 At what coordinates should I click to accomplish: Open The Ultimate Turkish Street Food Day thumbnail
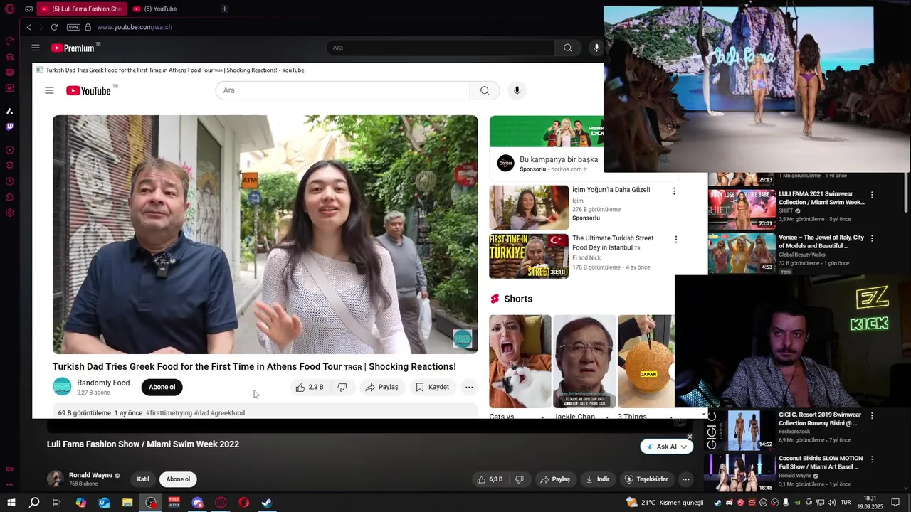click(x=529, y=256)
